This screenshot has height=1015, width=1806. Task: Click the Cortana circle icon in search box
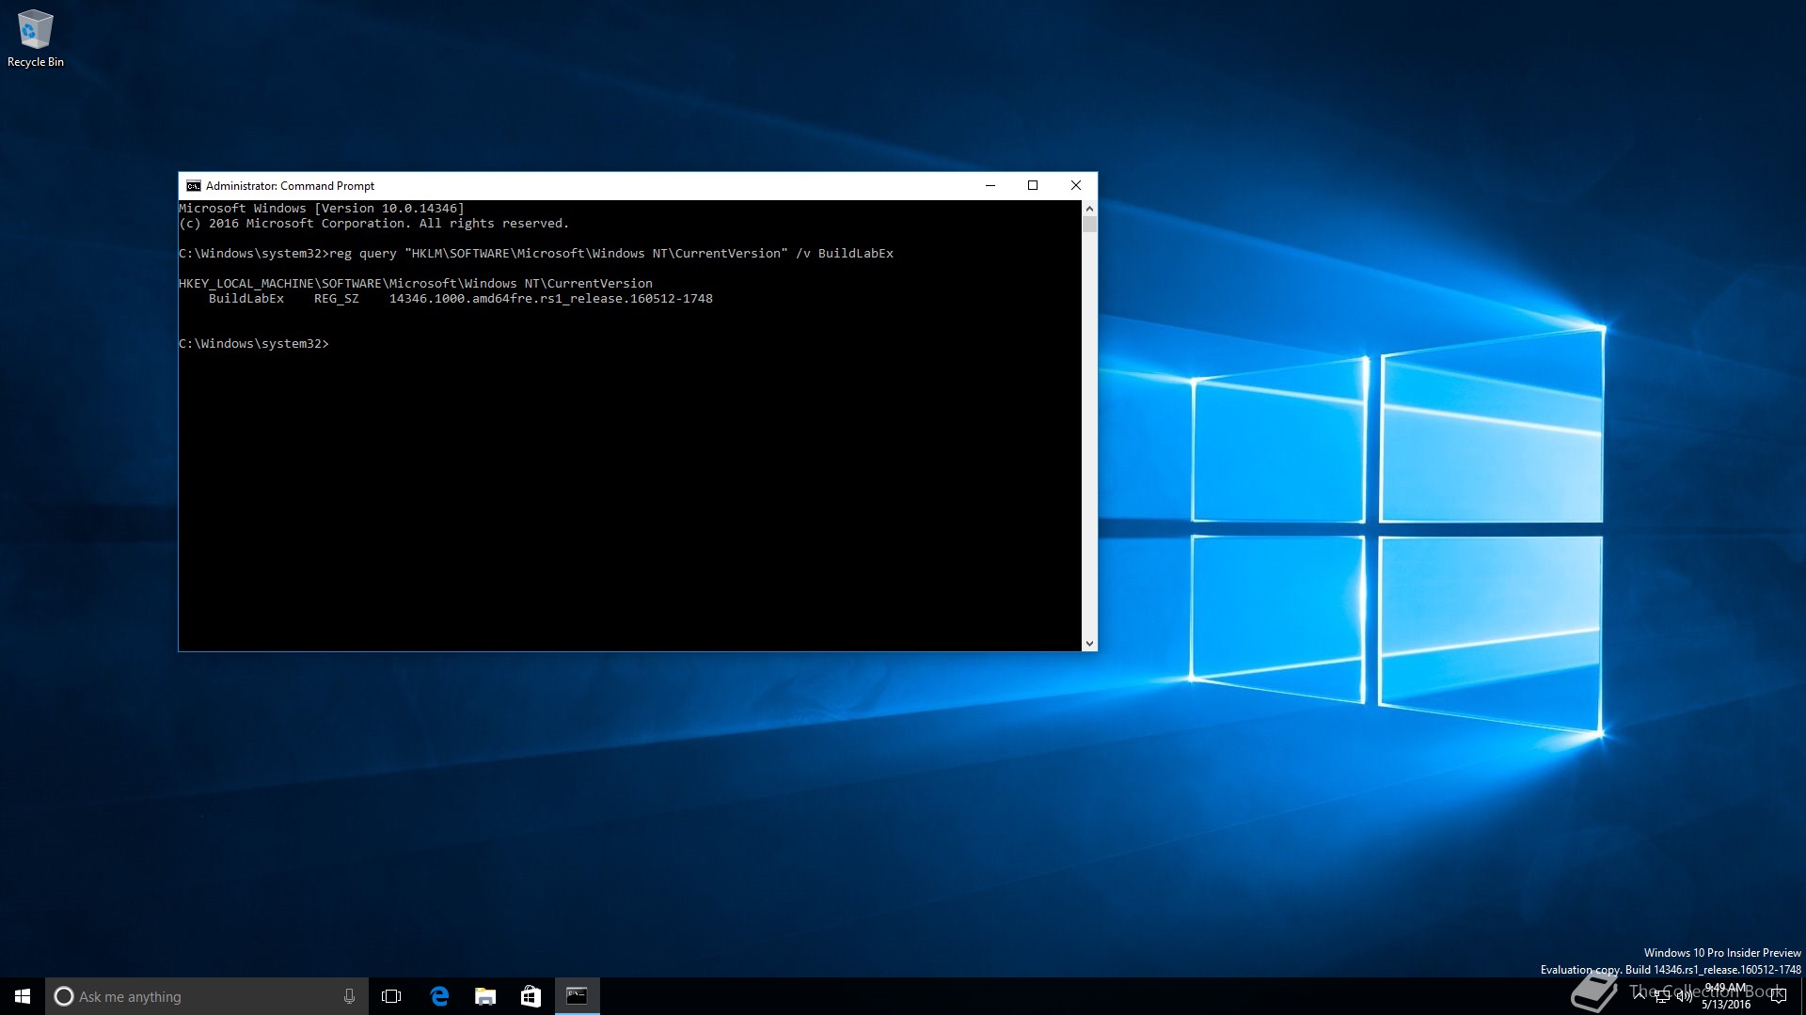tap(64, 996)
